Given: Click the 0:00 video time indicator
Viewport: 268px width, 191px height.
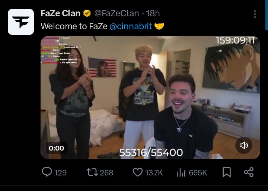Looking at the screenshot, I should (57, 148).
